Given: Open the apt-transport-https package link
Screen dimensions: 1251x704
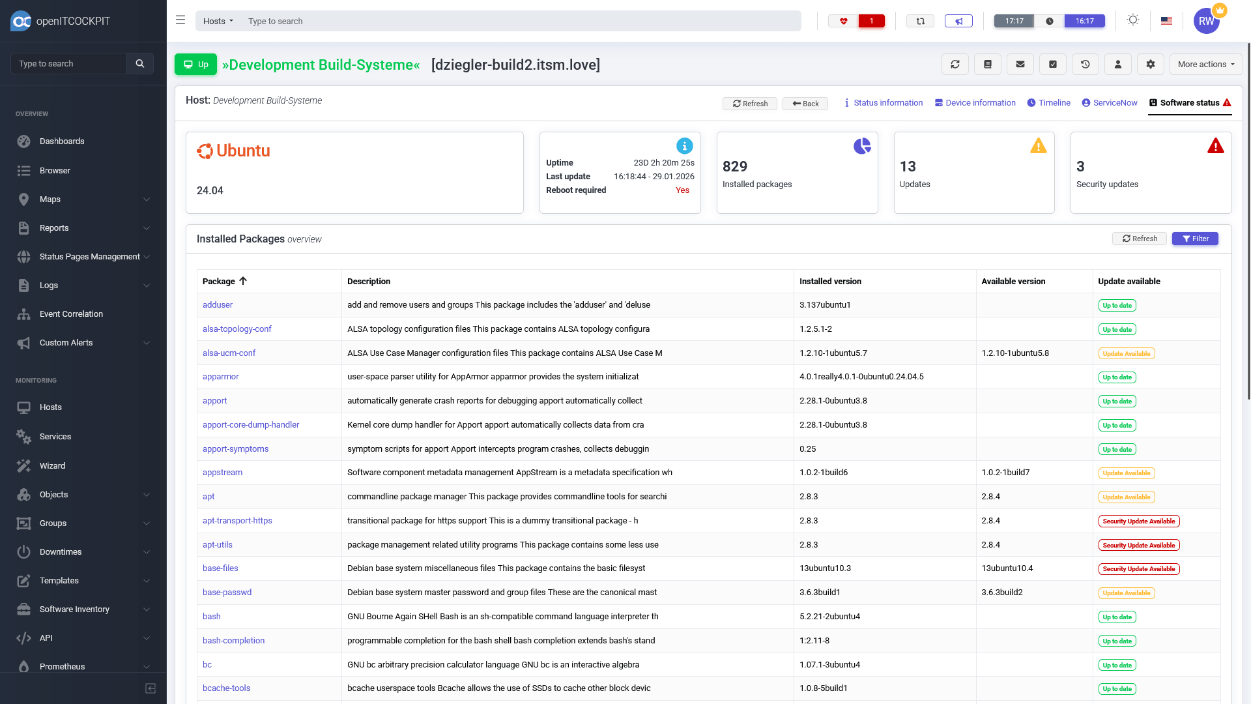Looking at the screenshot, I should click(x=237, y=520).
